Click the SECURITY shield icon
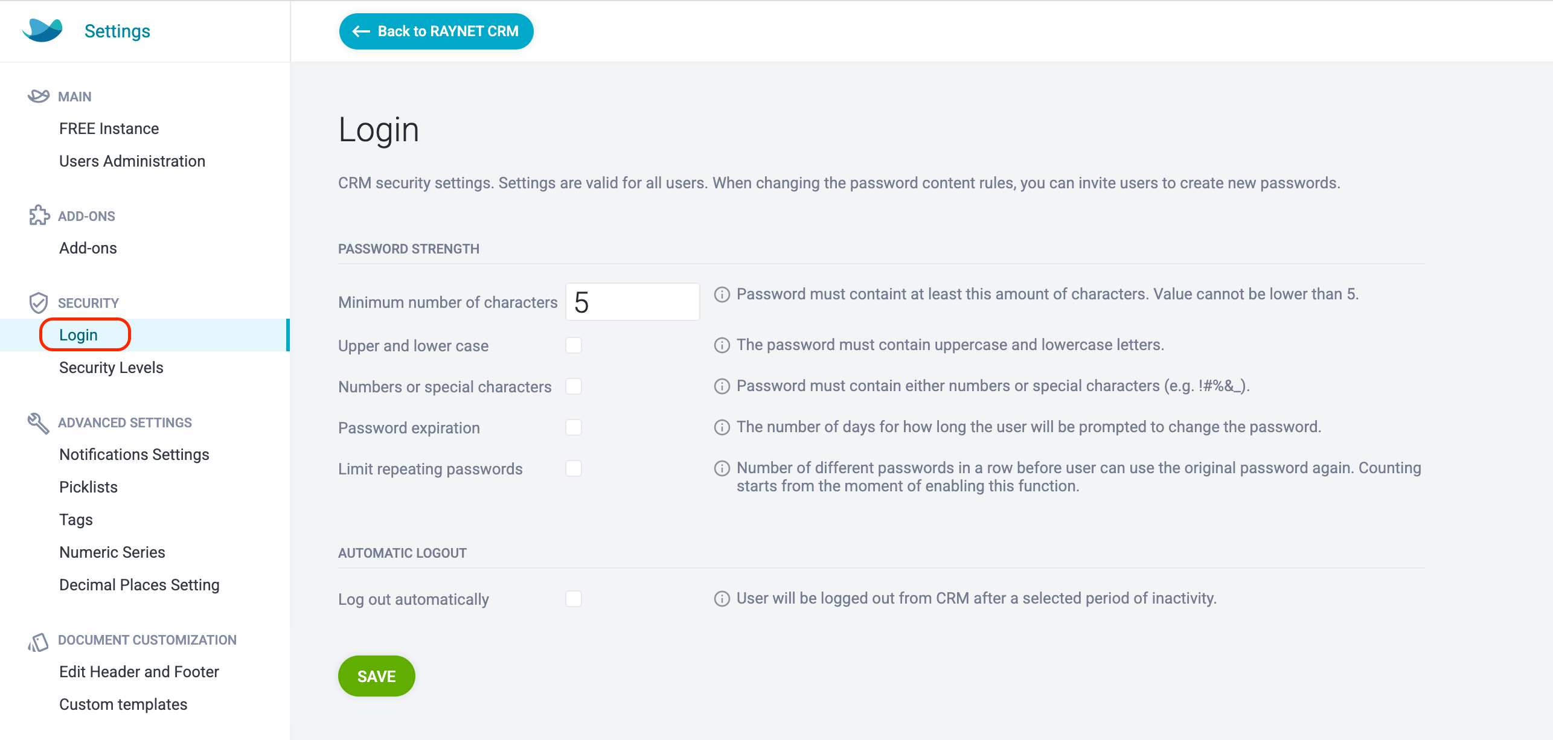1553x740 pixels. (39, 302)
